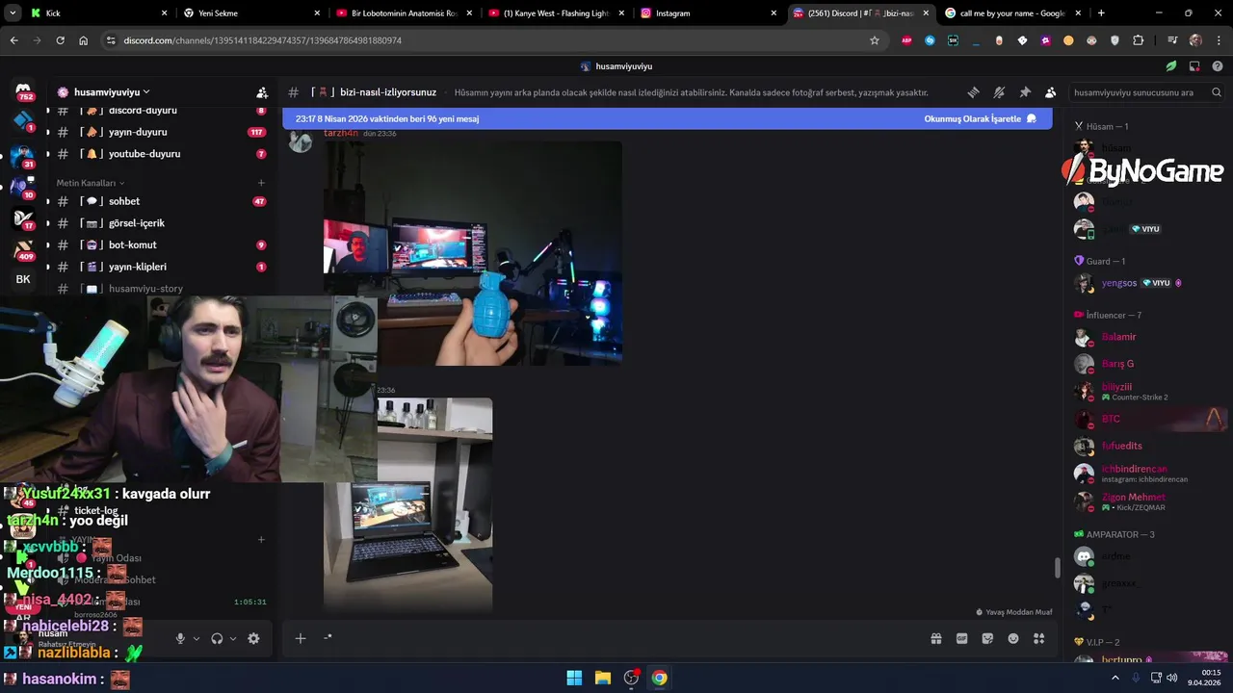The height and width of the screenshot is (693, 1233).
Task: Open the husamviyuviyu server dropdown menu
Action: (x=103, y=92)
